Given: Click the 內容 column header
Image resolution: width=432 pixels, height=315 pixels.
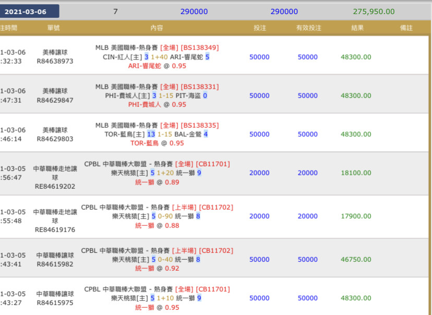Looking at the screenshot, I should [x=157, y=28].
